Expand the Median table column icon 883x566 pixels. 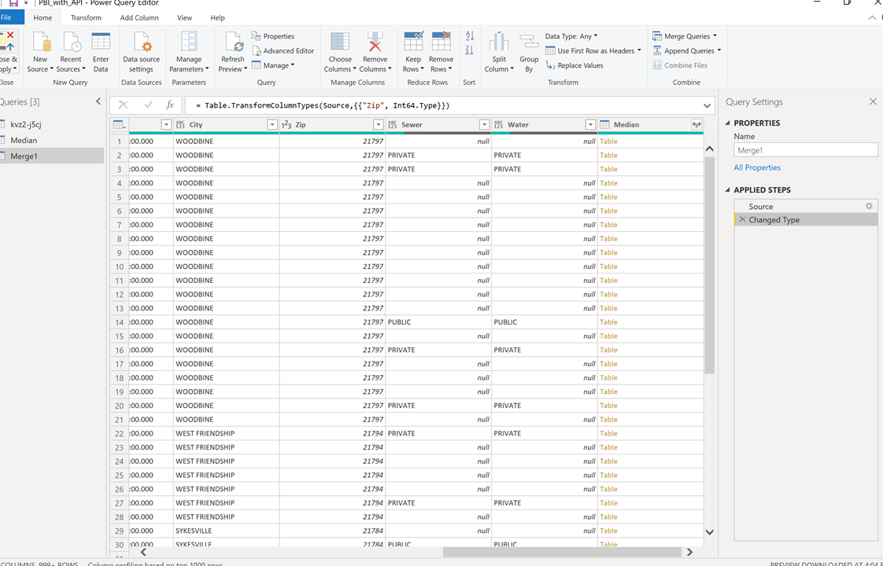(696, 125)
